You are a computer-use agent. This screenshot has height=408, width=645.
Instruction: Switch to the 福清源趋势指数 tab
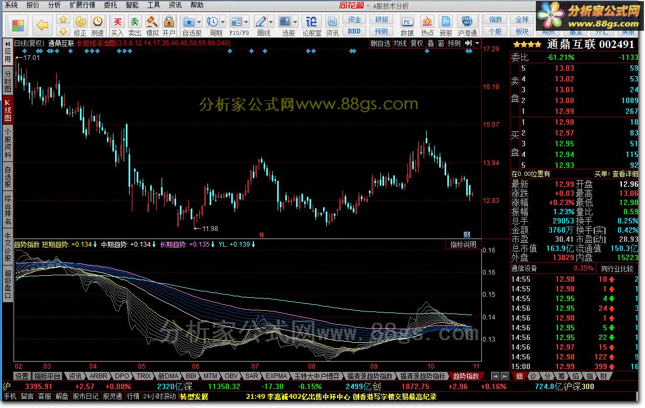pyautogui.click(x=370, y=376)
